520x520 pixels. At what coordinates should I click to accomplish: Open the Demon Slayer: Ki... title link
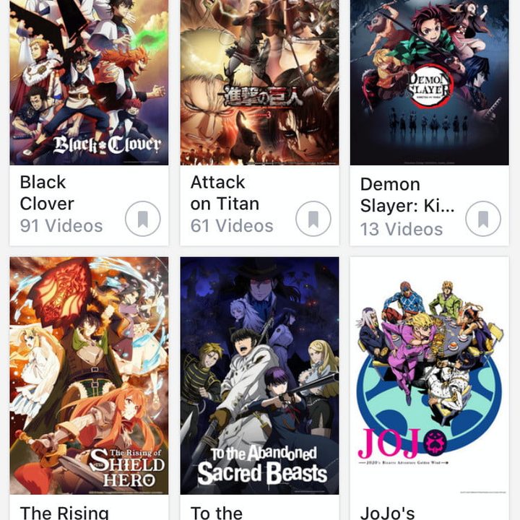(x=407, y=195)
